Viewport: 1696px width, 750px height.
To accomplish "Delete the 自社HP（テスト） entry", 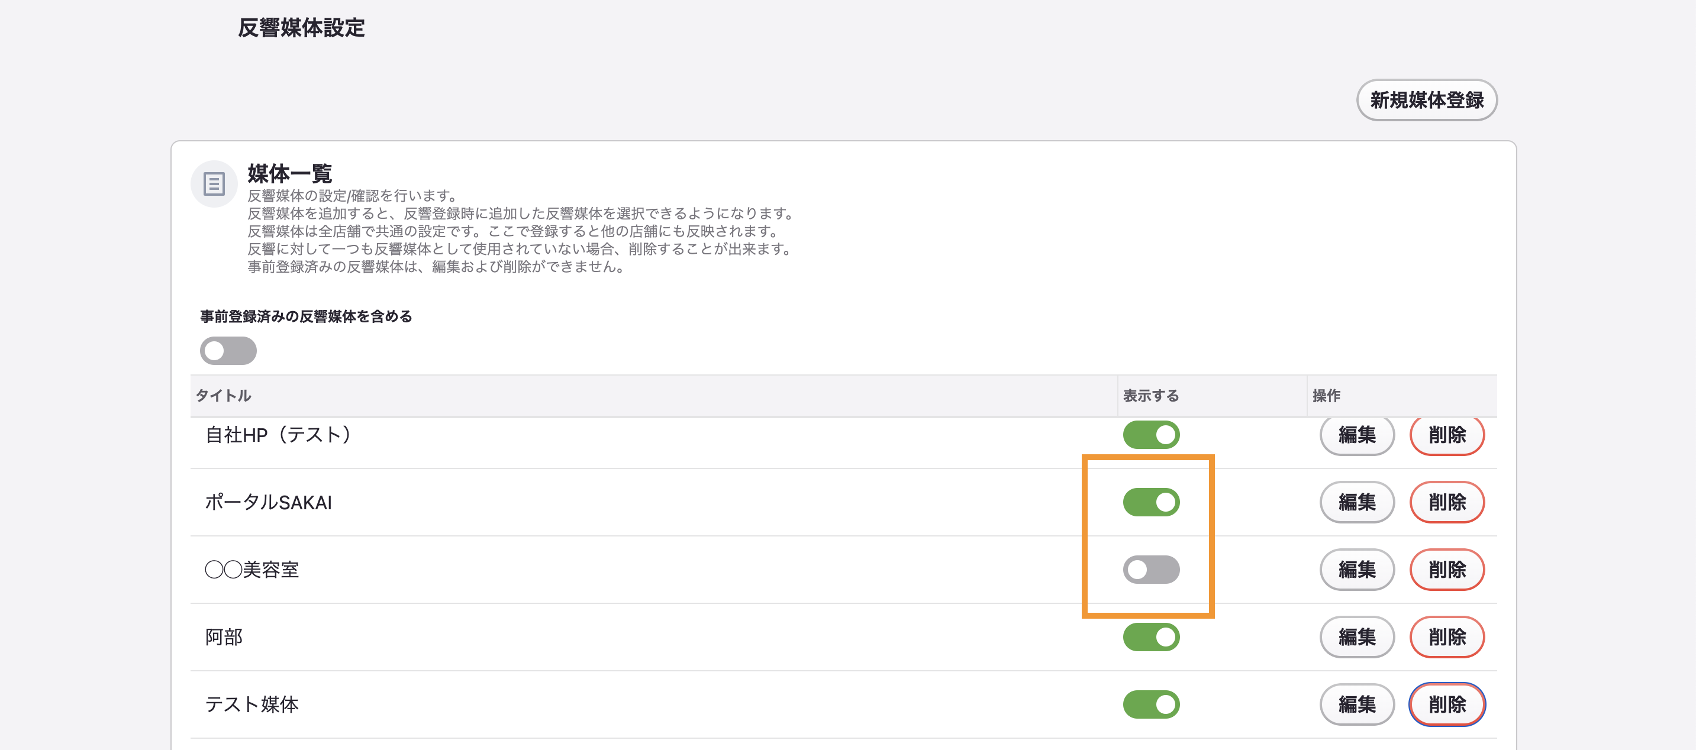I will [x=1447, y=435].
